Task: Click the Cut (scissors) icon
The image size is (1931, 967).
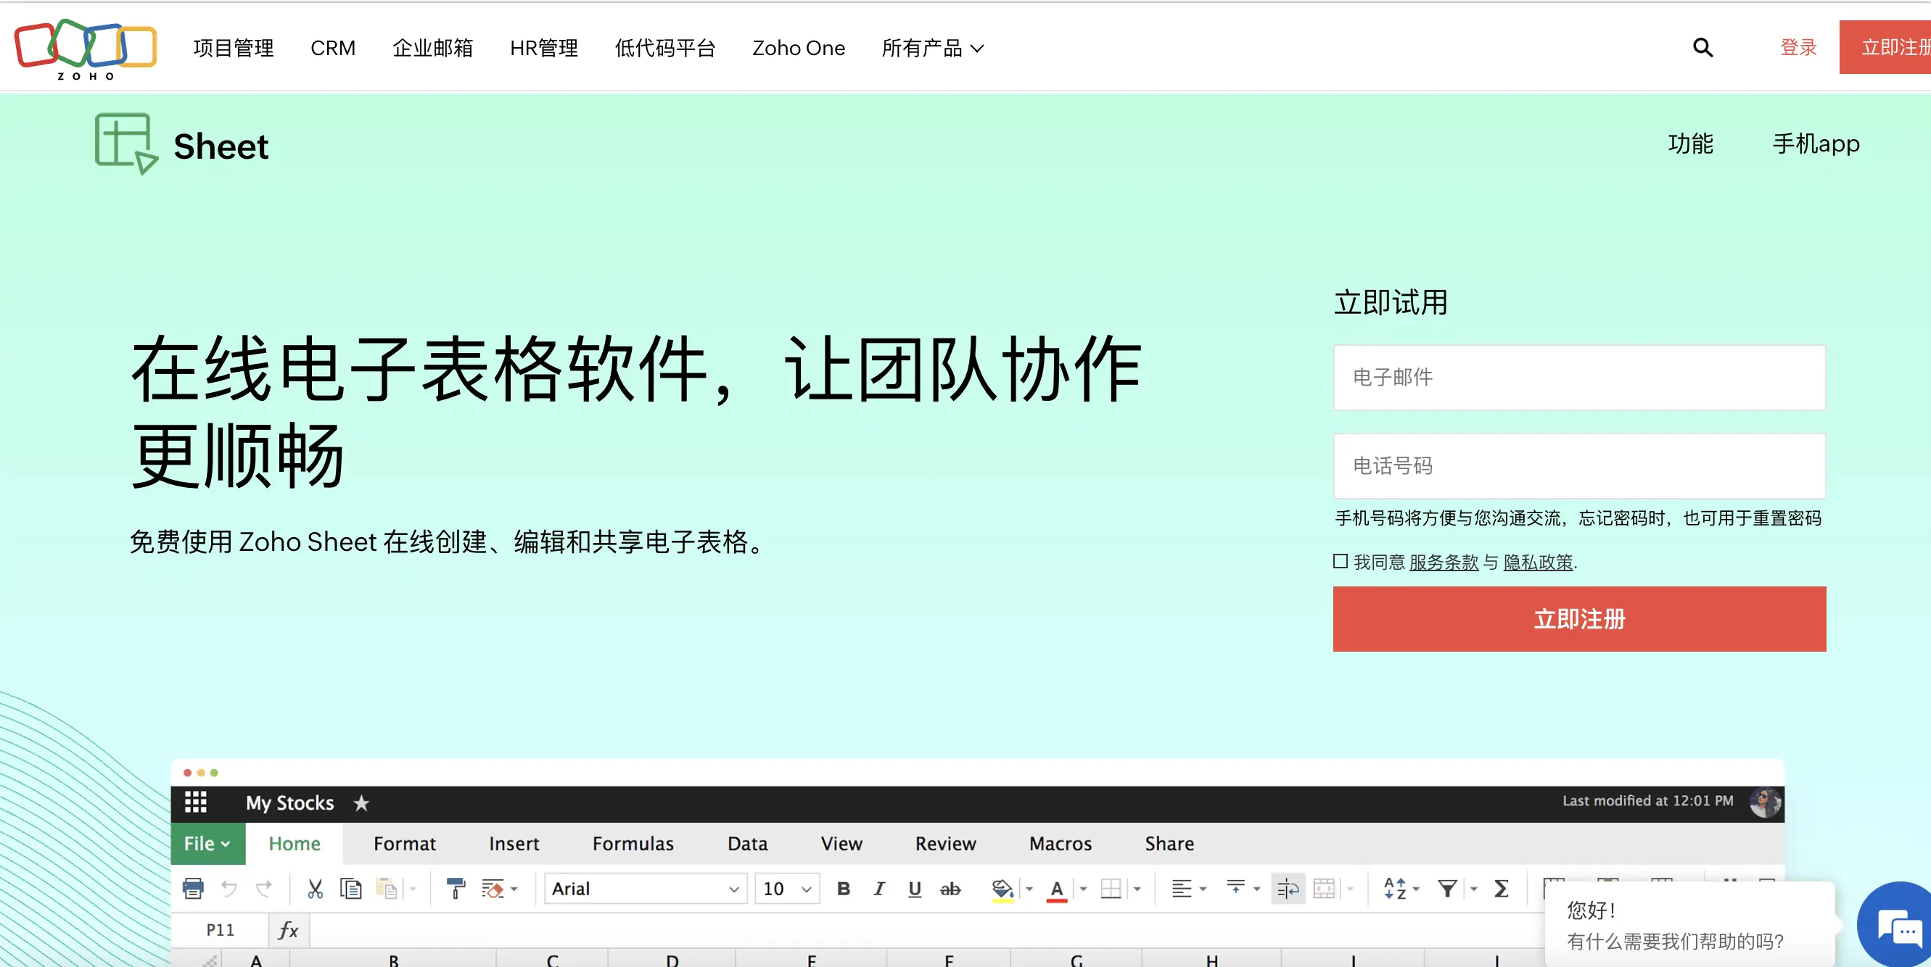Action: 316,889
